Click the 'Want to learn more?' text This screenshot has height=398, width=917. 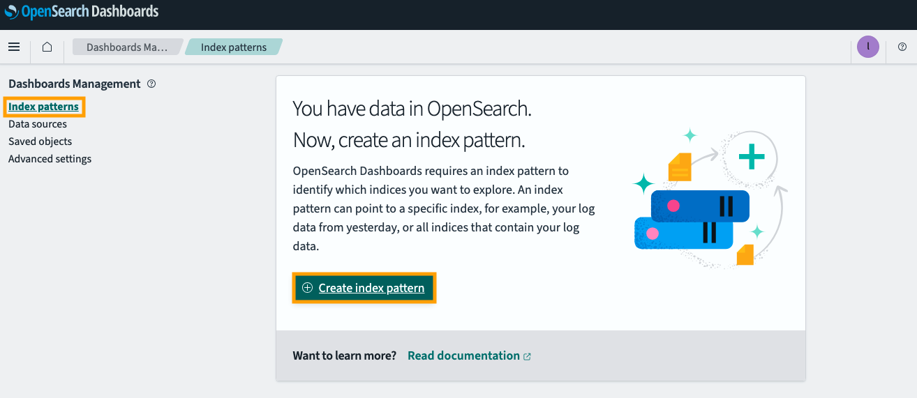click(x=345, y=355)
